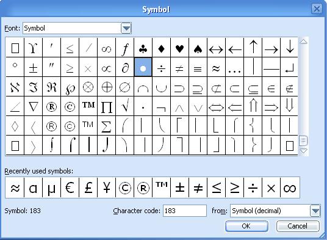Click the Cancel button
Viewport: 327px width, 240px height.
pyautogui.click(x=298, y=226)
